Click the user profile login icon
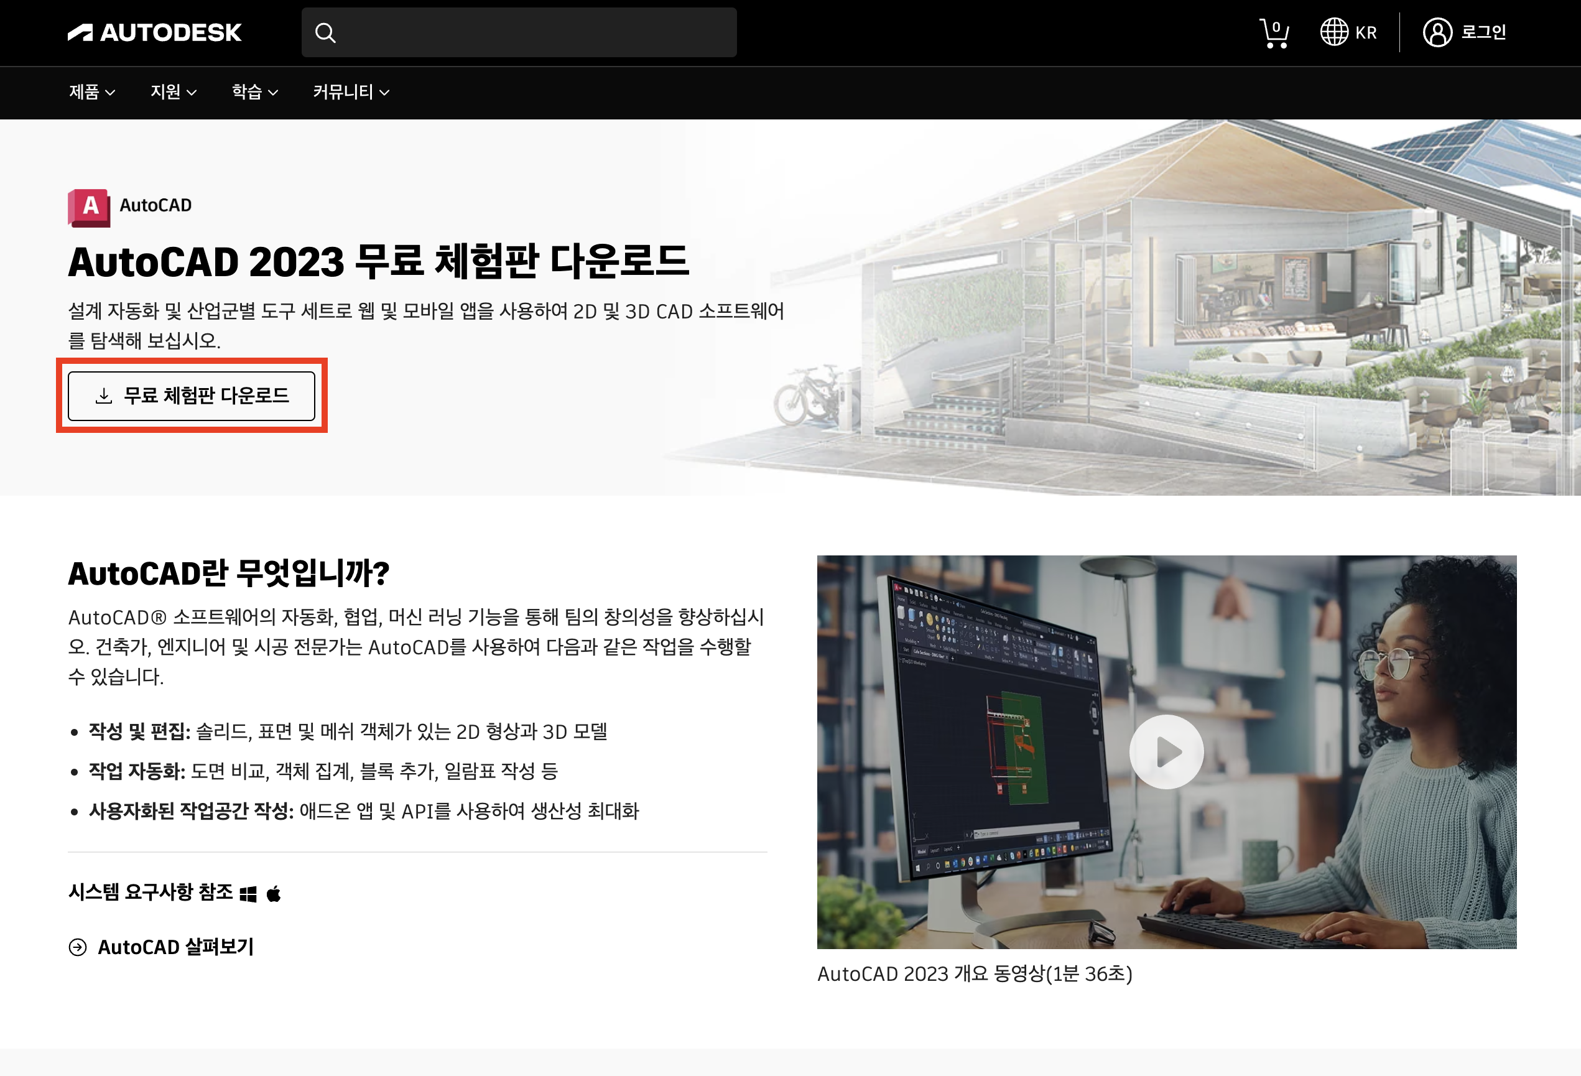Image resolution: width=1581 pixels, height=1076 pixels. [1437, 32]
